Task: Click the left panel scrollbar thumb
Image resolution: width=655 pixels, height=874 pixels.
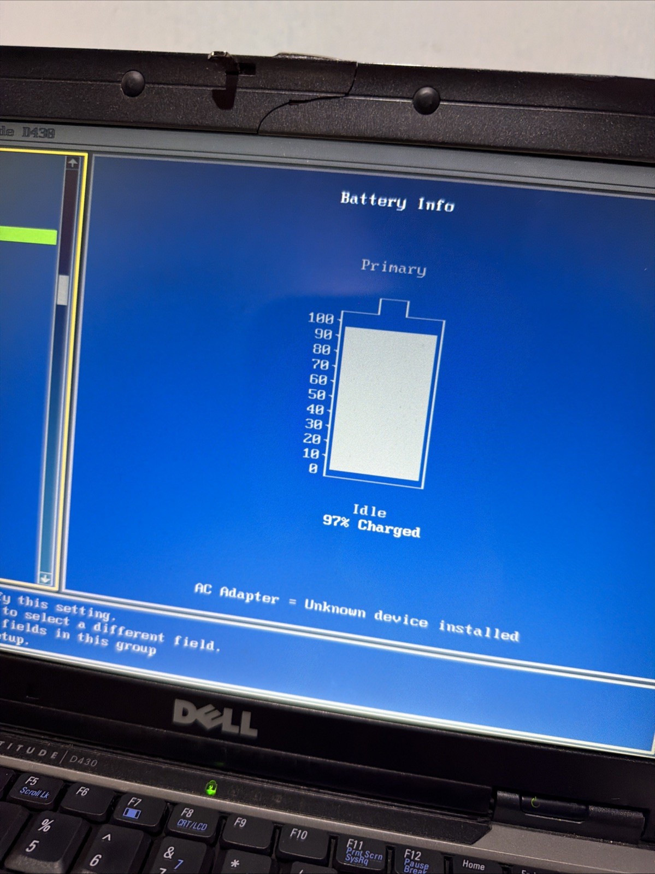Action: (x=63, y=290)
